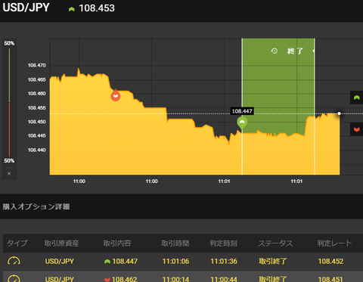Click the bottom 50% sentiment label

pos(9,161)
